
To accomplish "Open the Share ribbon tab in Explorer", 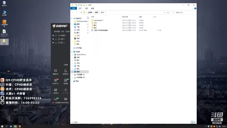I will pos(86,9).
